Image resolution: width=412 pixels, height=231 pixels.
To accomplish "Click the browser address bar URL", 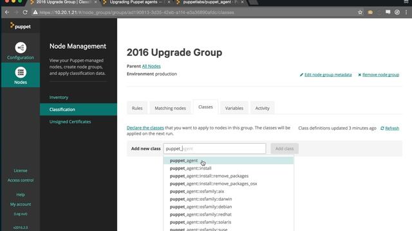I will [x=136, y=12].
